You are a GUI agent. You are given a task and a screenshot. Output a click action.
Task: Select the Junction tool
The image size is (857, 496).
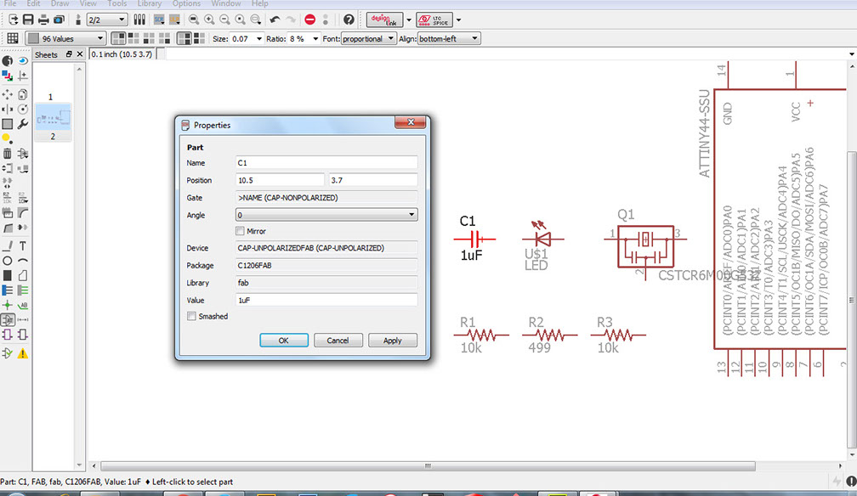tap(7, 305)
